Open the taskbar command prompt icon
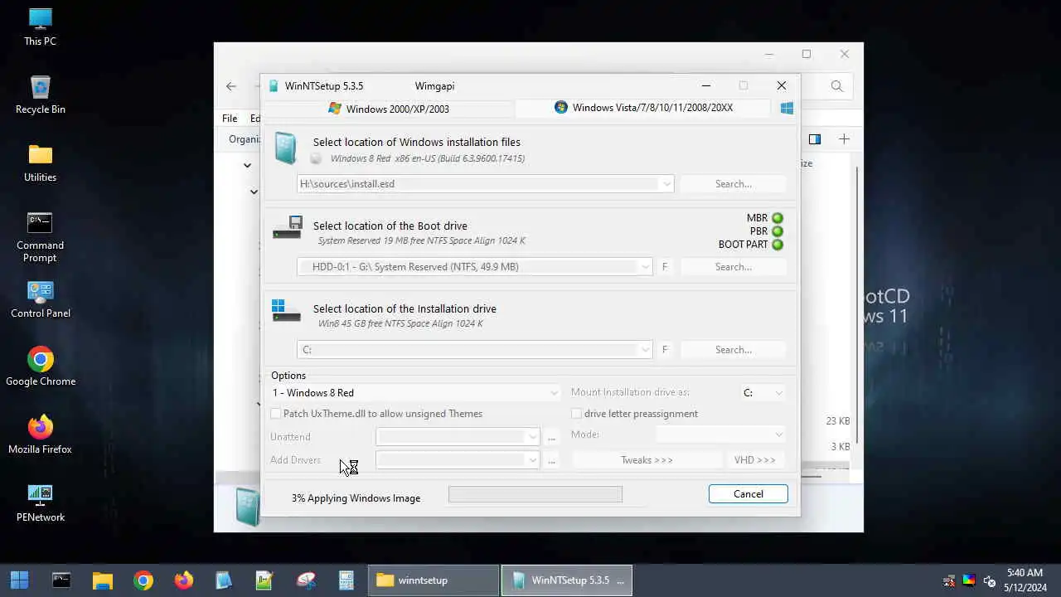1061x597 pixels. point(61,580)
